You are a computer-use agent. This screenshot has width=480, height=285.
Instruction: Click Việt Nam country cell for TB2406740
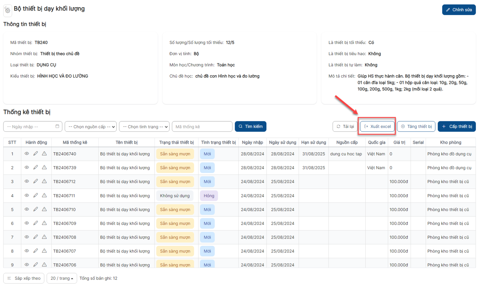click(x=376, y=154)
